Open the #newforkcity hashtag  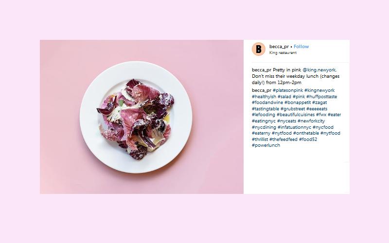[x=311, y=121]
